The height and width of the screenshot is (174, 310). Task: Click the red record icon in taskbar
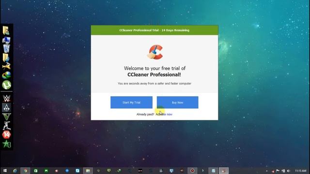(192, 171)
